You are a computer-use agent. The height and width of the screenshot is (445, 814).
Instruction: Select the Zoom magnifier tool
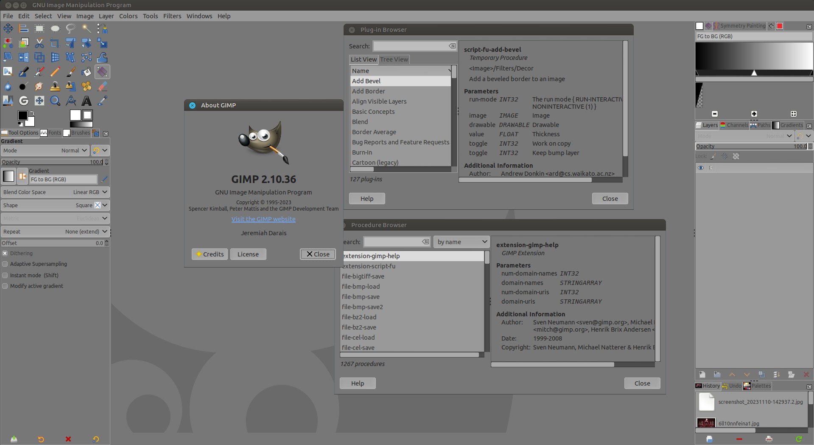coord(55,101)
